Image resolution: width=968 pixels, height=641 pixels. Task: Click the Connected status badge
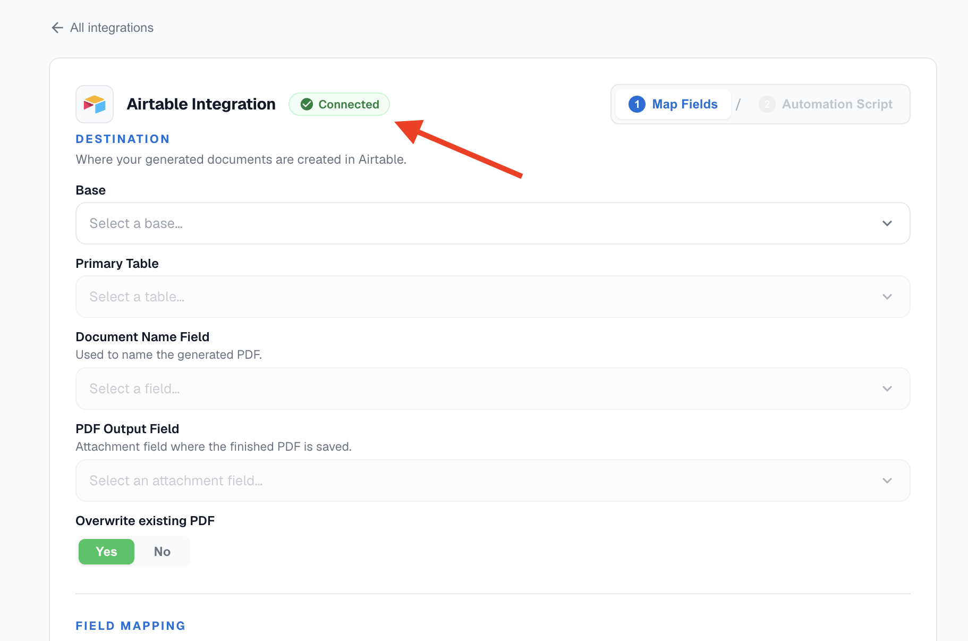tap(339, 104)
